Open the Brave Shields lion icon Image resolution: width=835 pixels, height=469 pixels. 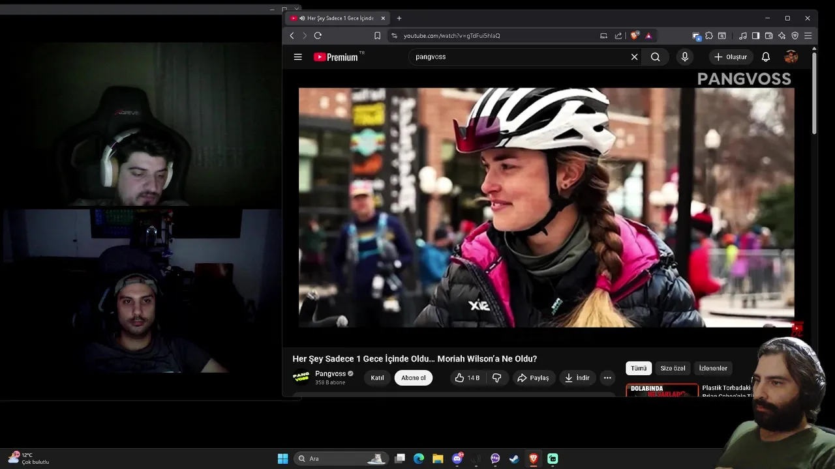[635, 36]
